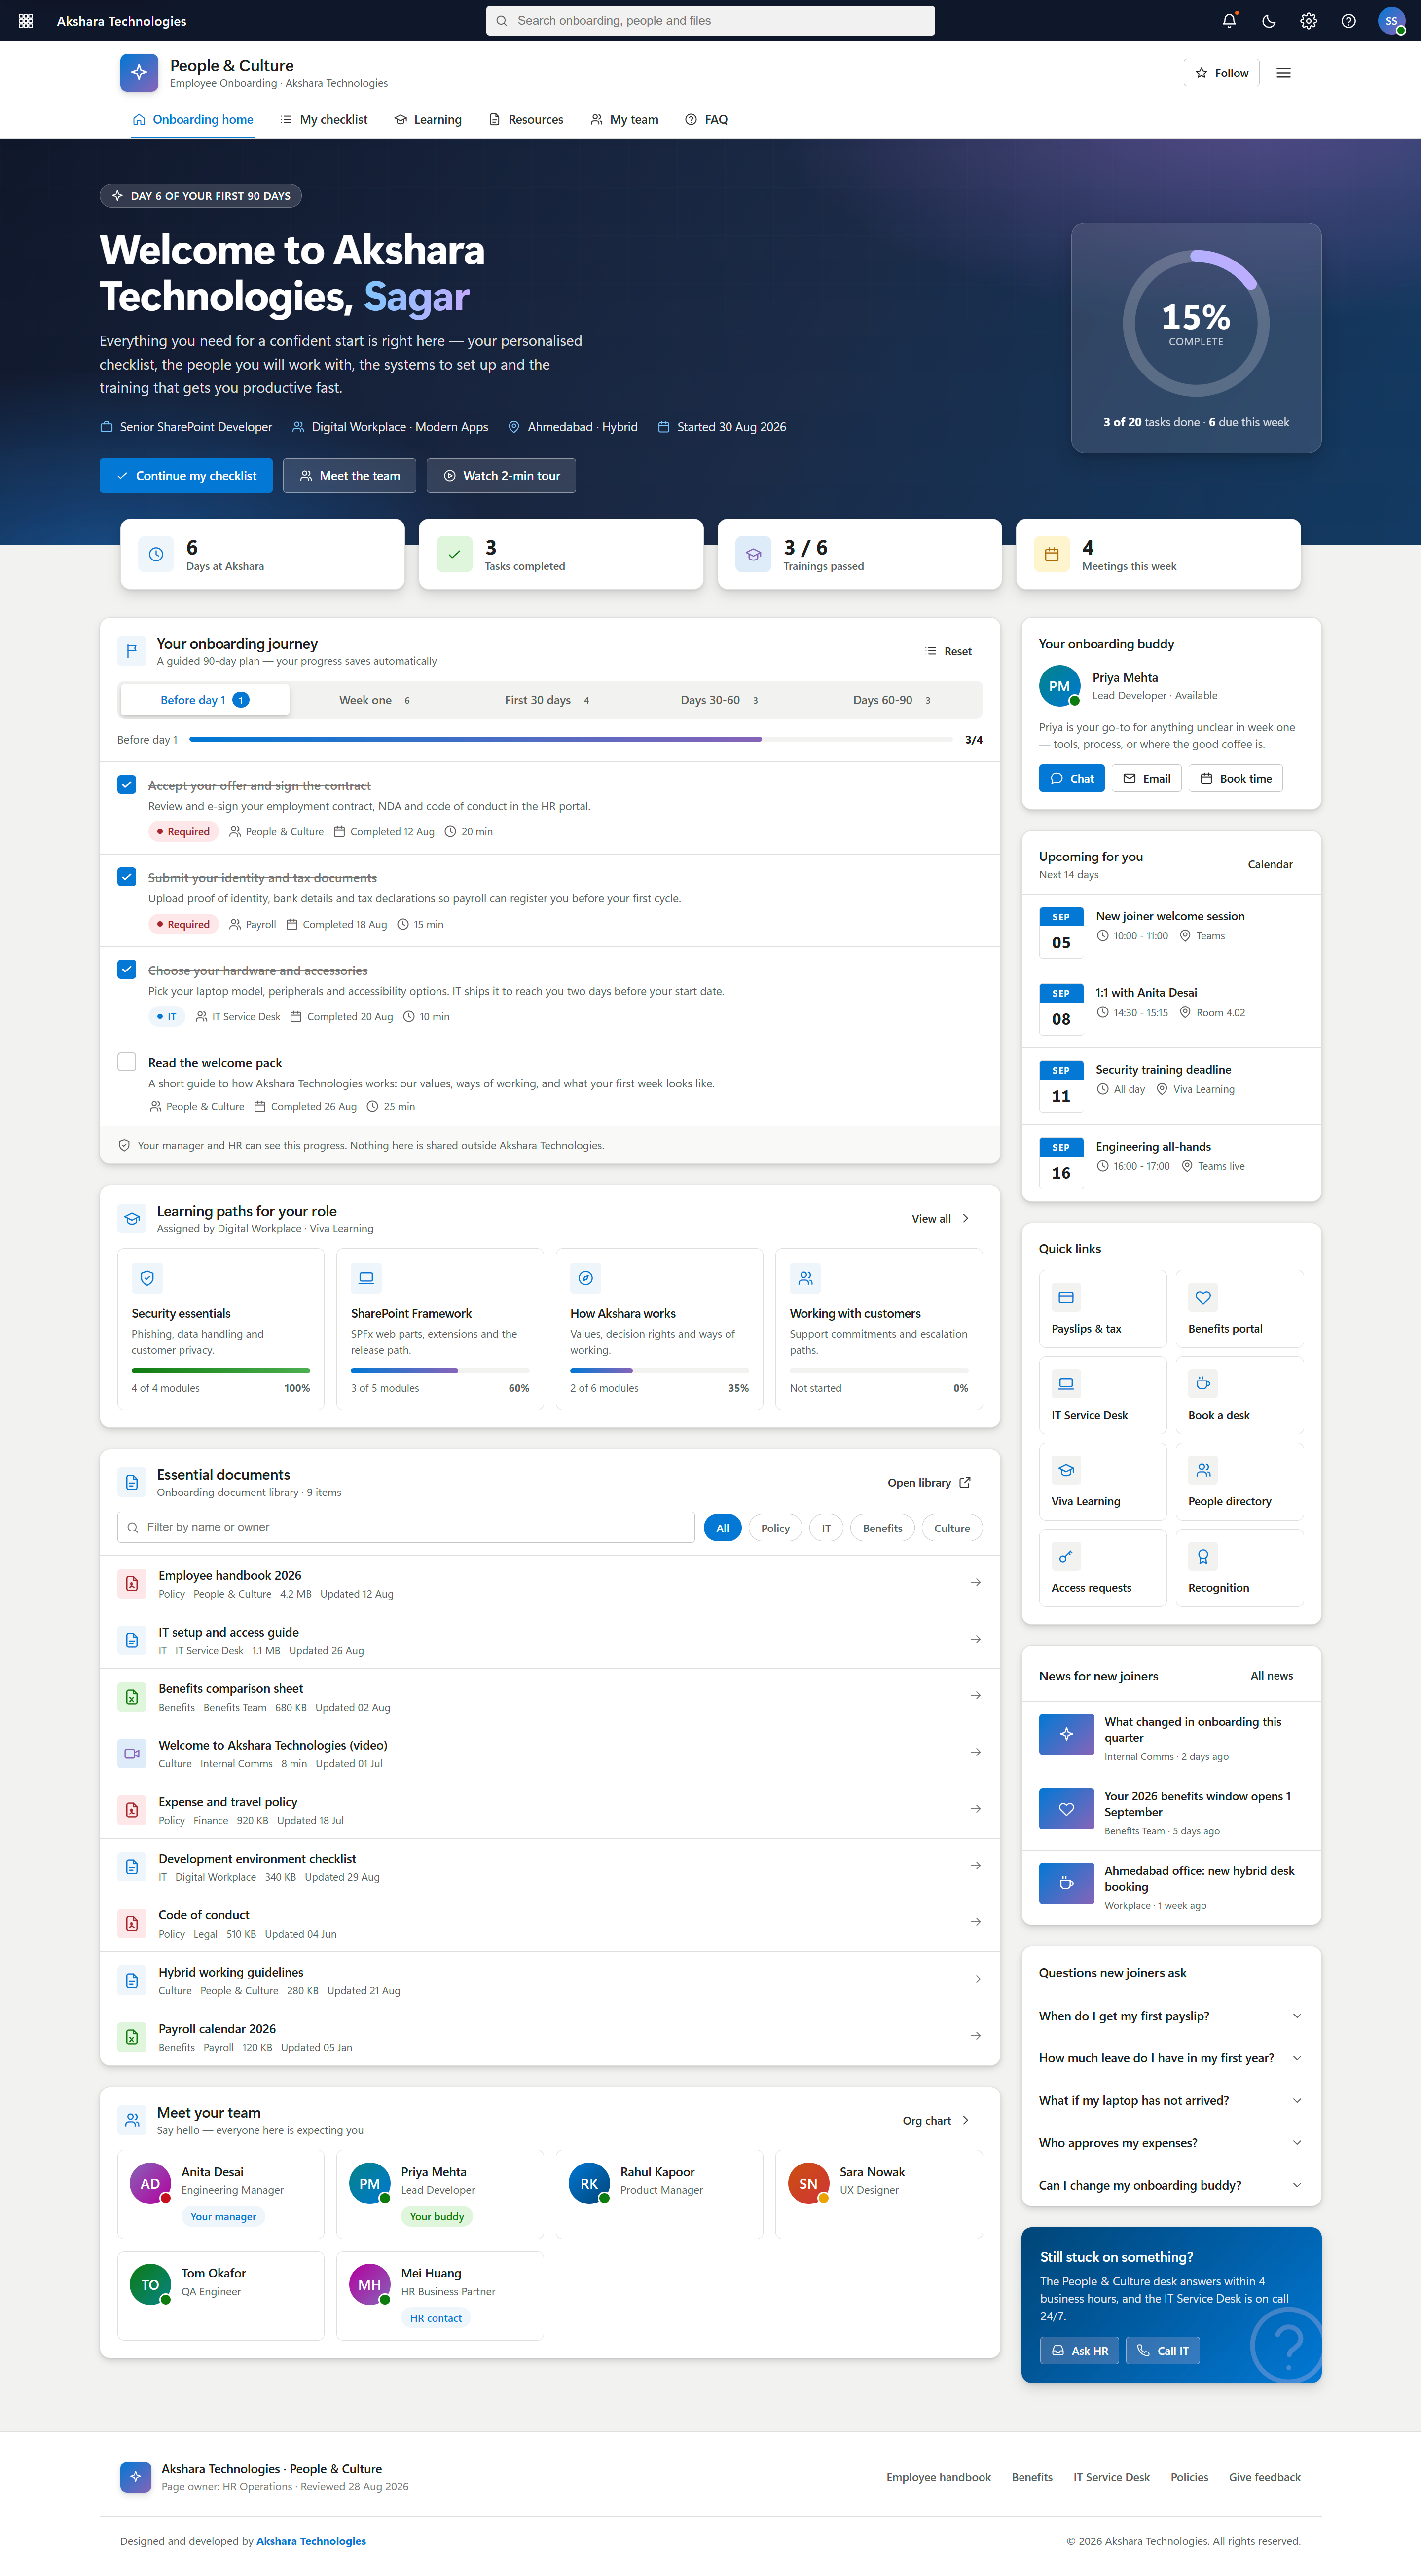
Task: Go to the FAQ tab
Action: 706,119
